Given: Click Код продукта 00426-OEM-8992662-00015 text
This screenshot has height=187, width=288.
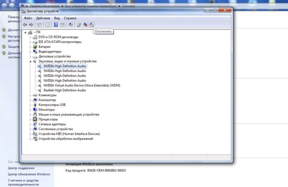Looking at the screenshot, I should pyautogui.click(x=95, y=170).
